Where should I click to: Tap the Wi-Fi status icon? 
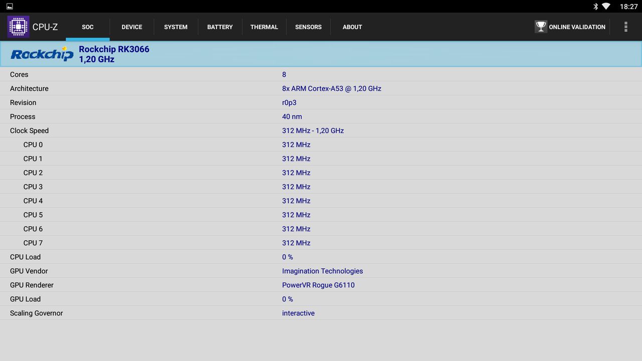coord(606,7)
